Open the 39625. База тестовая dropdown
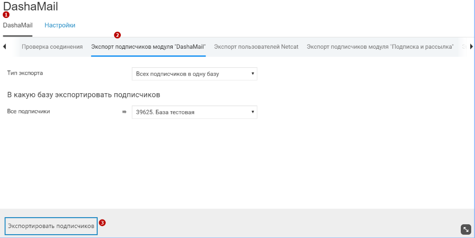475x238 pixels. click(194, 112)
